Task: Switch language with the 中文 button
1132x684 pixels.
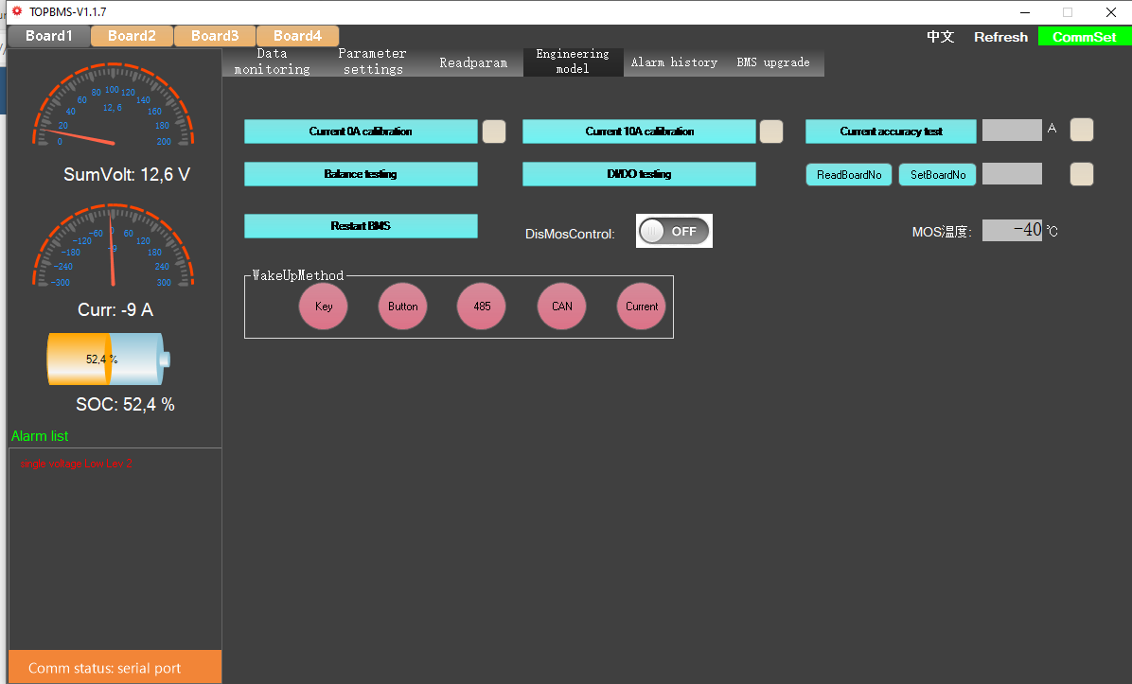Action: pyautogui.click(x=940, y=37)
